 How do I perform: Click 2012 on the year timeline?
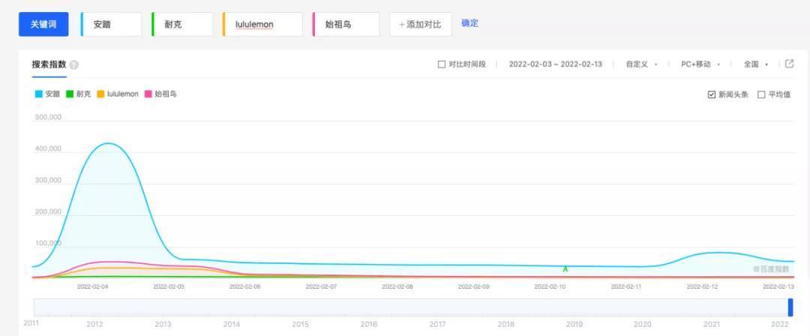click(x=94, y=325)
